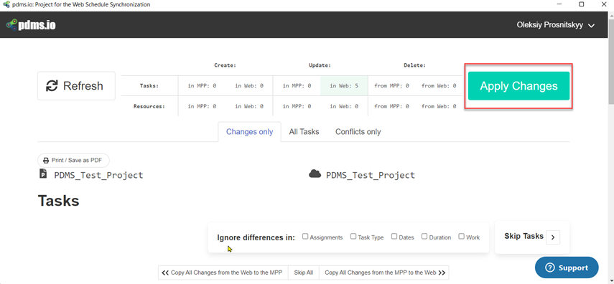Enable ignoring differences in Assignments
The height and width of the screenshot is (284, 614).
point(305,236)
